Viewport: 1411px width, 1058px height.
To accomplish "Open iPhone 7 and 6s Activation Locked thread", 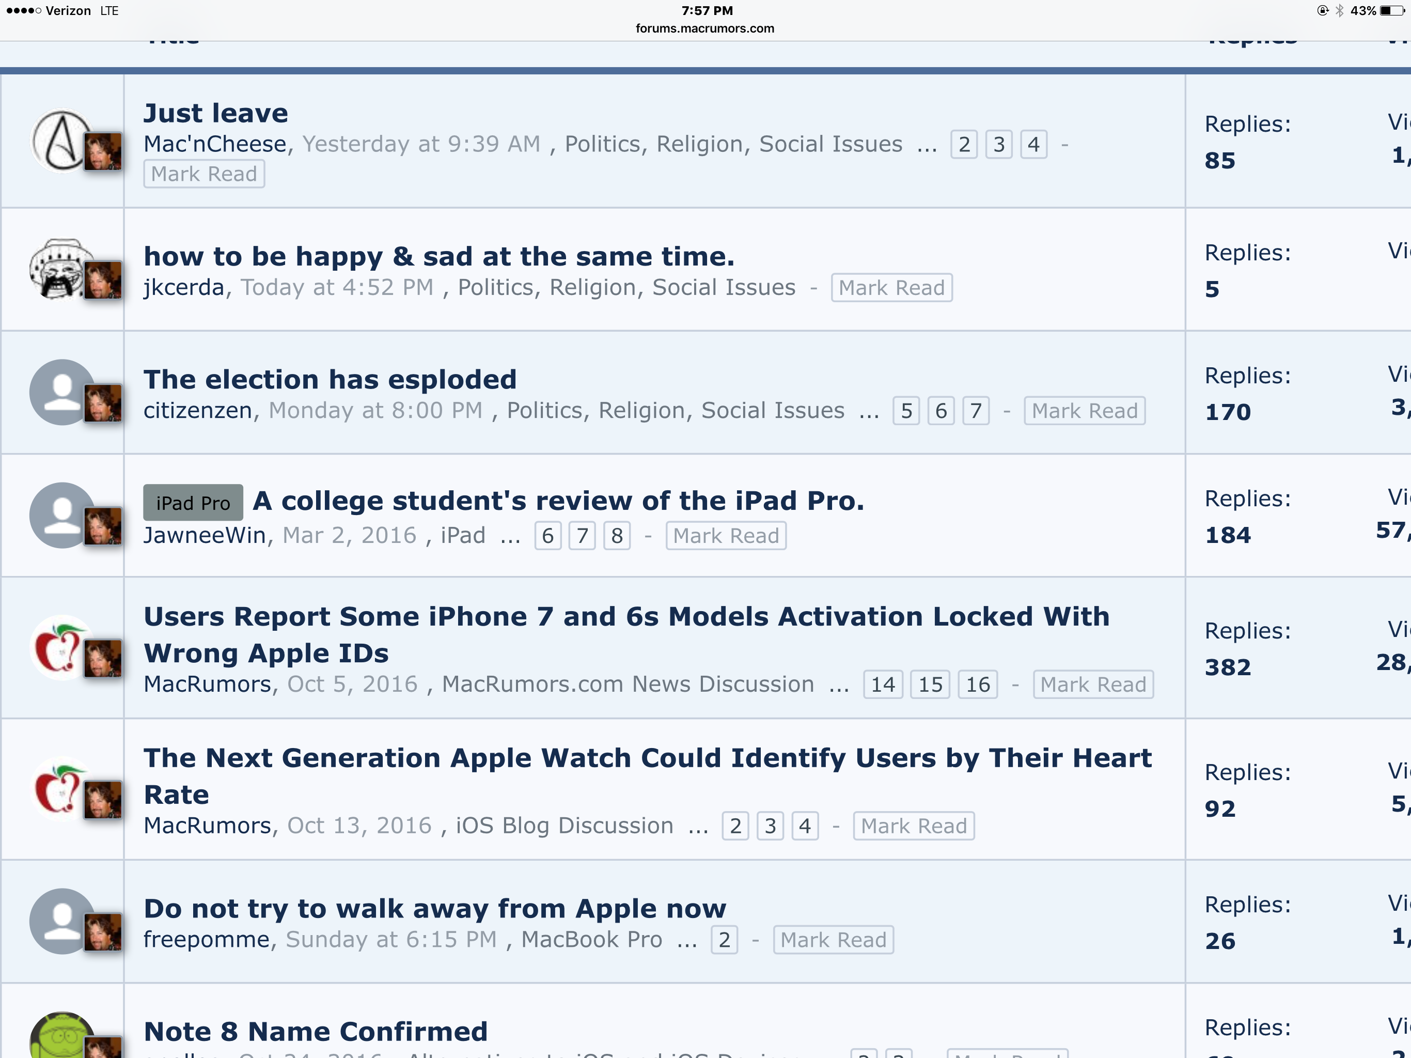I will point(626,634).
